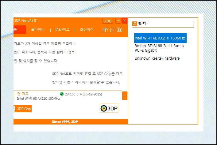This screenshot has width=217, height=145.
Task: Click driver version 23.150.0.4 (06-12-2025)
Action: [x=83, y=94]
